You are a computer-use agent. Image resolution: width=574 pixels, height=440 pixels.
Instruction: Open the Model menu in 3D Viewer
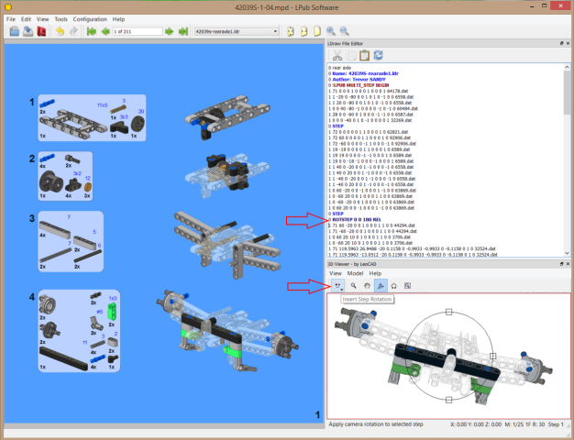356,273
